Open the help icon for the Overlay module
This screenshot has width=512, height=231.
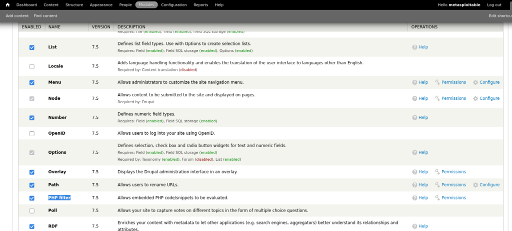pos(414,172)
